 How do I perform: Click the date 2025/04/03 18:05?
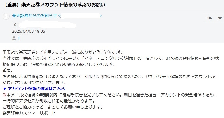(29, 31)
